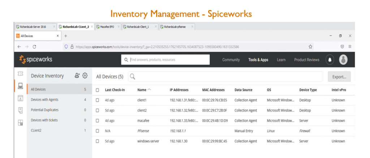Image resolution: width=370 pixels, height=158 pixels.
Task: Click the browser address bar URL
Action: [158, 47]
